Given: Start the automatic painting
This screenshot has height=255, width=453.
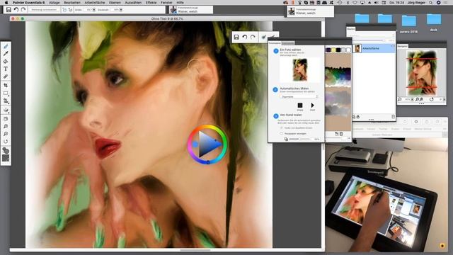Looking at the screenshot, I should coord(312,106).
